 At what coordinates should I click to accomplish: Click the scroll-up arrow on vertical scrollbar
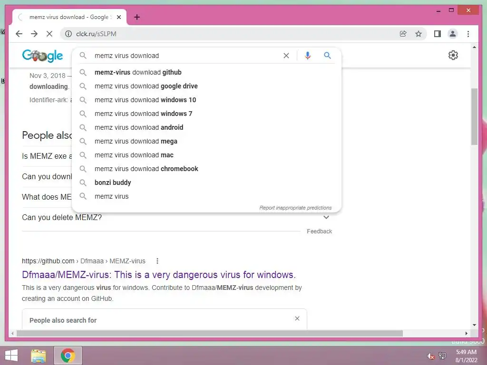(x=474, y=47)
